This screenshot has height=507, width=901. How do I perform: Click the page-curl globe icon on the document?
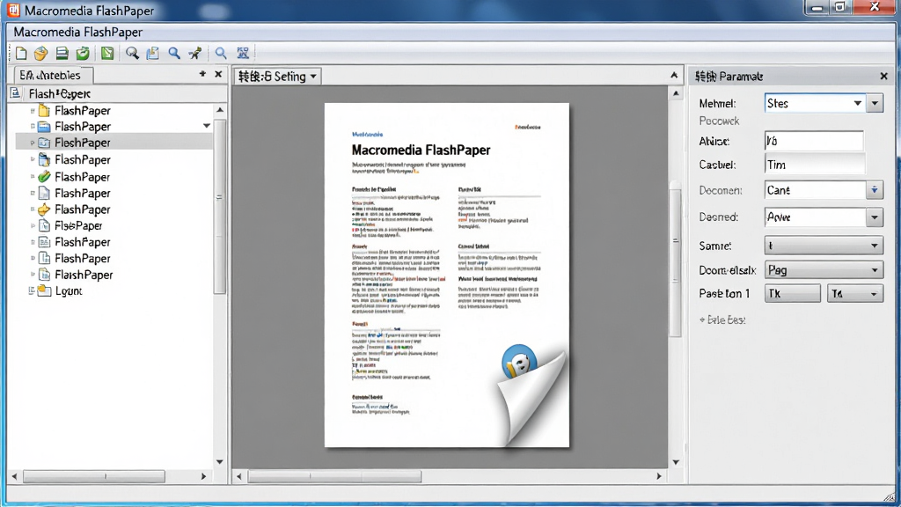click(519, 362)
